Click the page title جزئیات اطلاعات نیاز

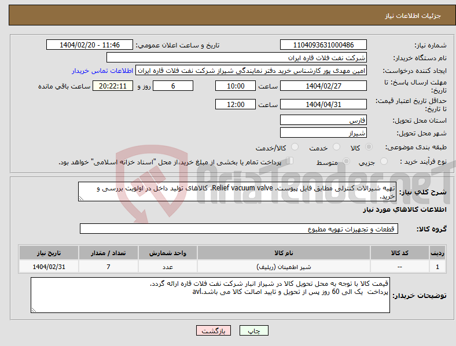pos(413,16)
